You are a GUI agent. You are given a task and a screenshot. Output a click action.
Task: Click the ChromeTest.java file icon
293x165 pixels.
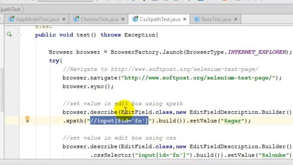click(76, 19)
